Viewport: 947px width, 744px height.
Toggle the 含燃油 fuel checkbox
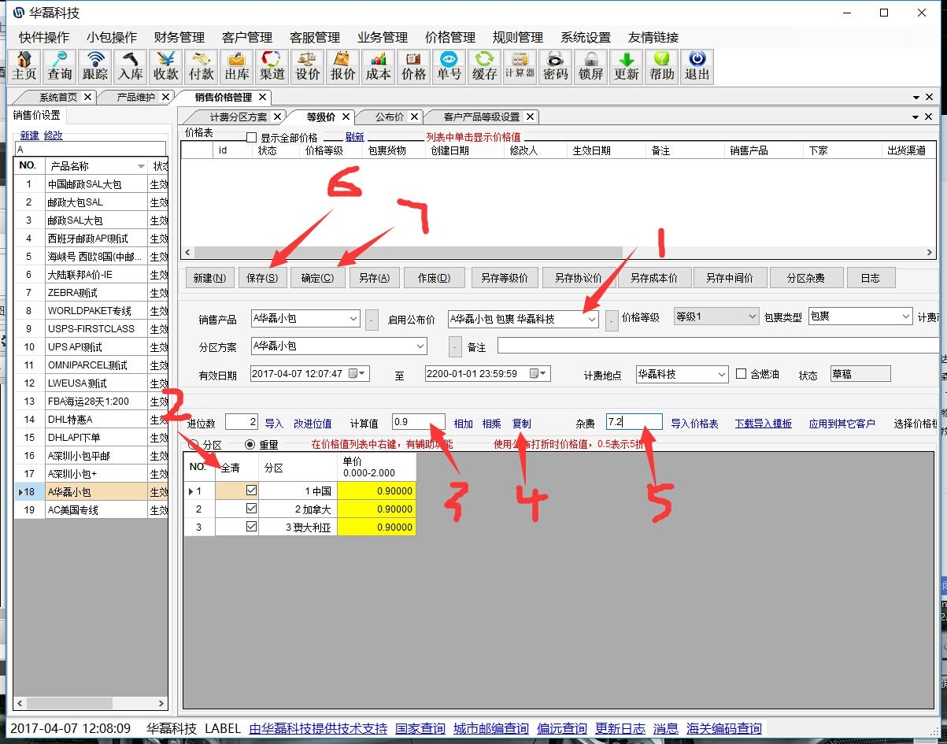[741, 374]
